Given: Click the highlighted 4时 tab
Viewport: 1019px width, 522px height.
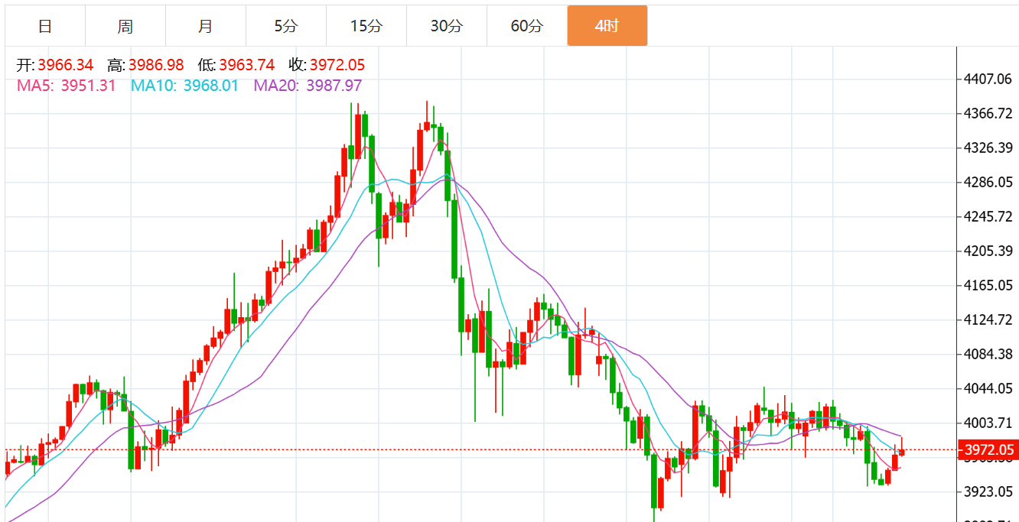Looking at the screenshot, I should [x=607, y=26].
